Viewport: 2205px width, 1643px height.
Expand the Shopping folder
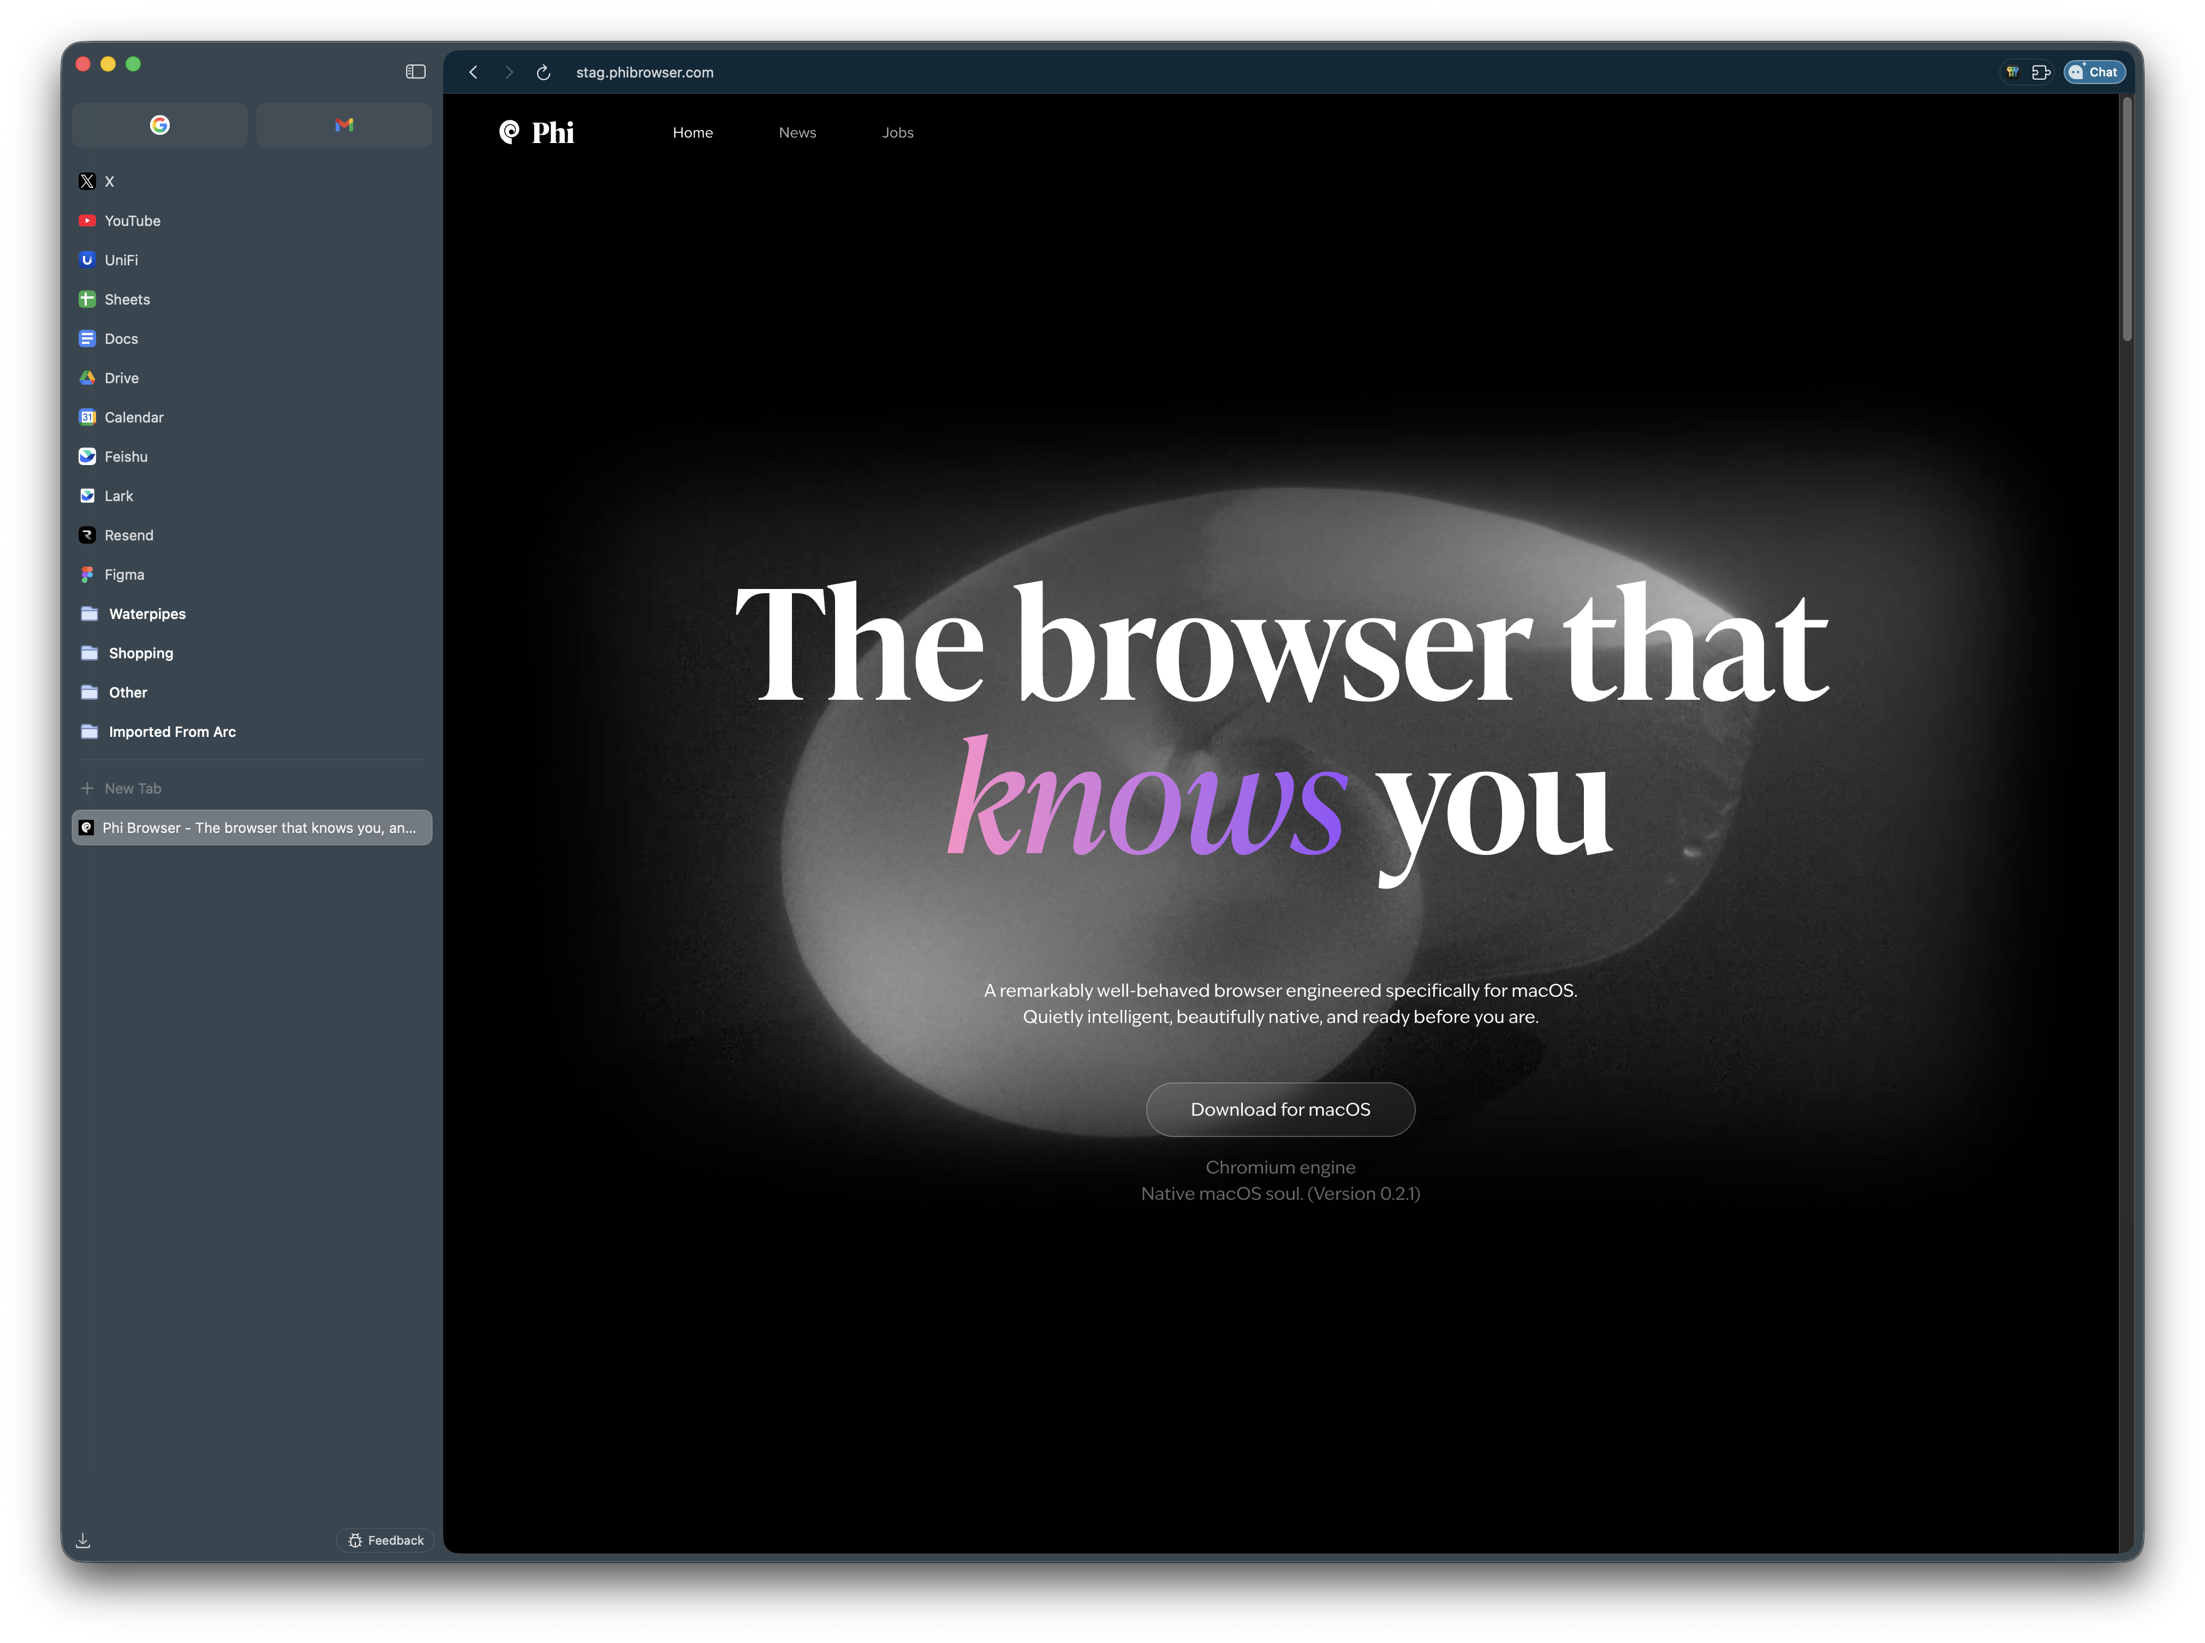click(x=140, y=652)
